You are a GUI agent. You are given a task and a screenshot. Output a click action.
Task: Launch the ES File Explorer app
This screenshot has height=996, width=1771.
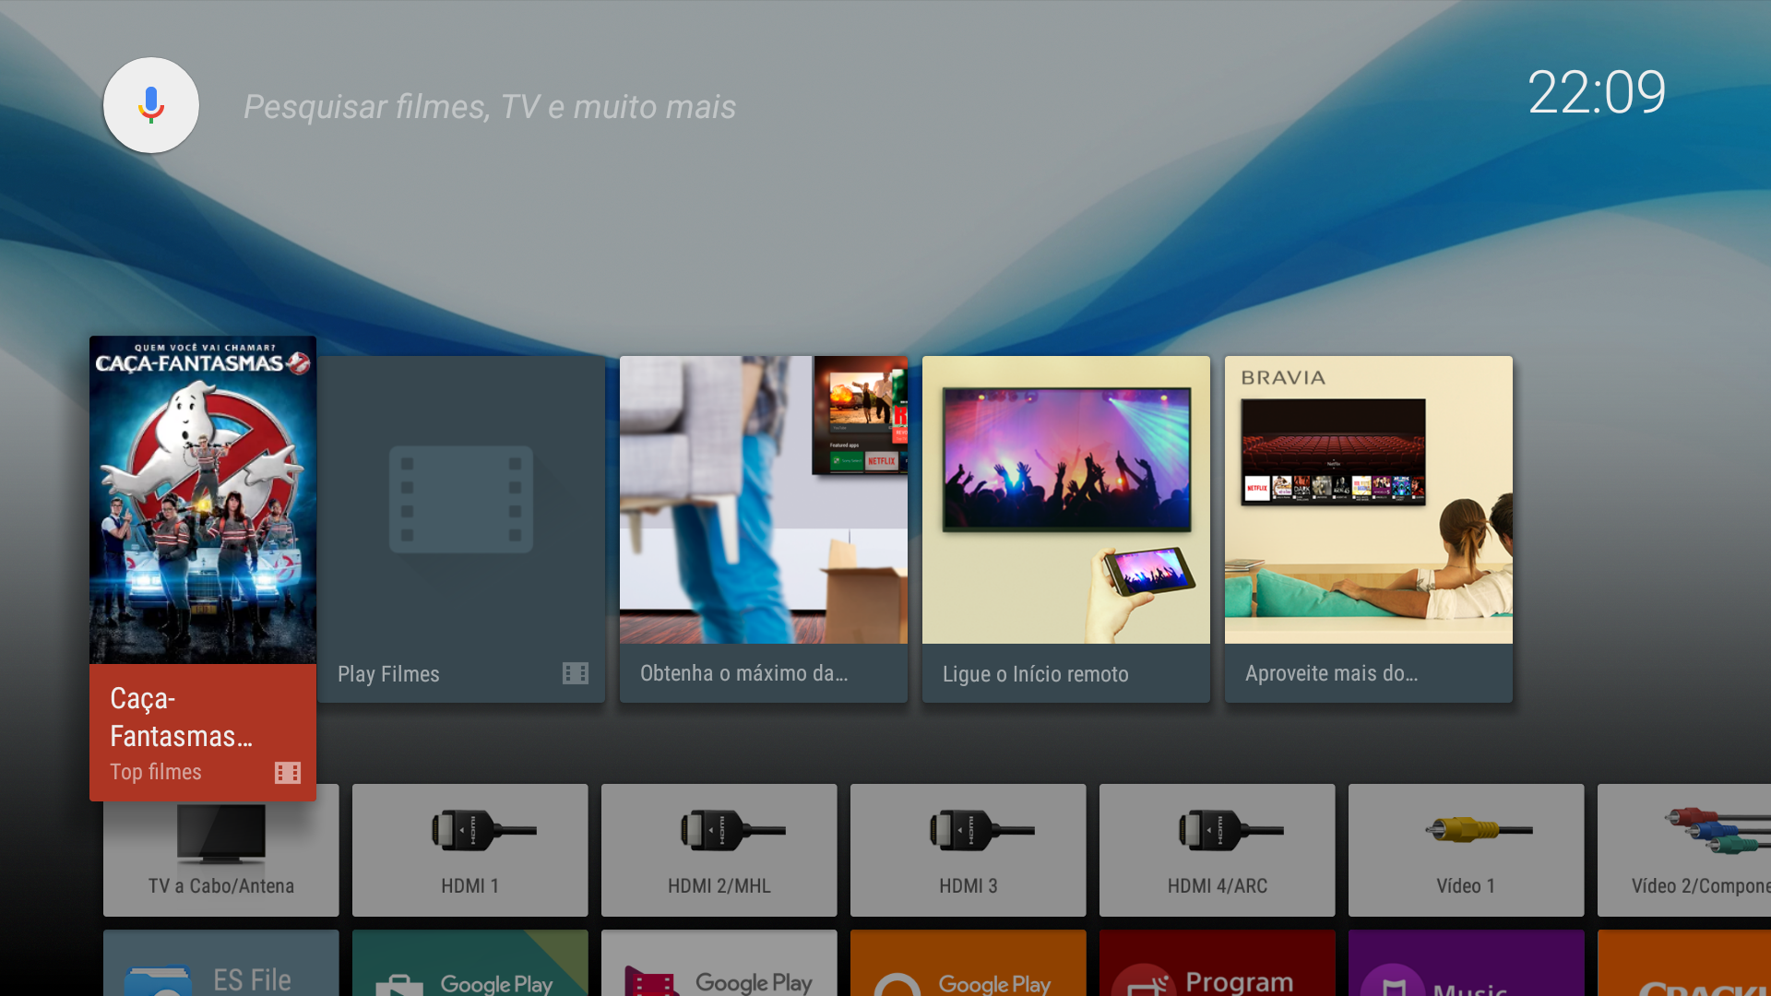click(221, 965)
